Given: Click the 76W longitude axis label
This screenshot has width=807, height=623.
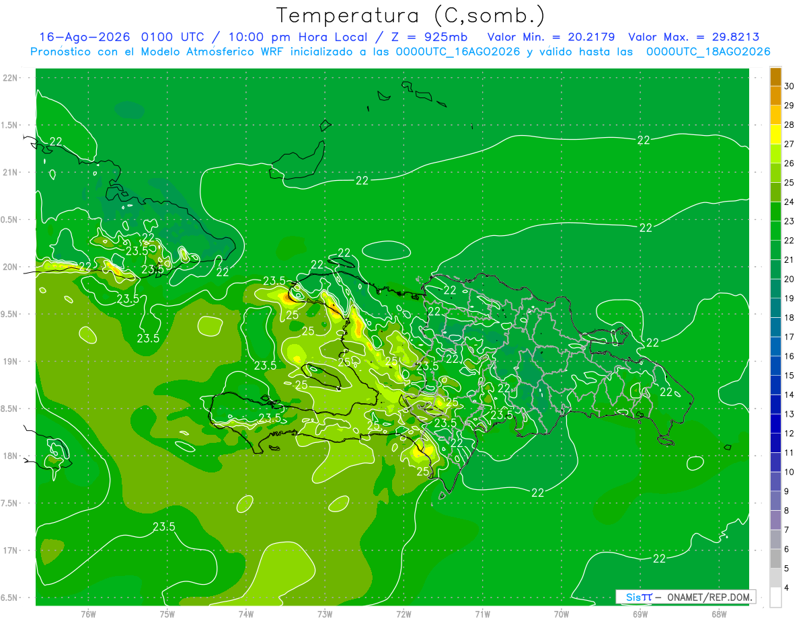Looking at the screenshot, I should [88, 614].
